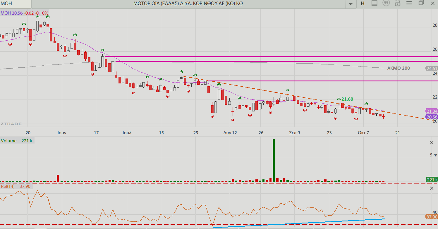Select the MOH 20,56 price legend
The height and width of the screenshot is (229, 438).
tap(25, 13)
